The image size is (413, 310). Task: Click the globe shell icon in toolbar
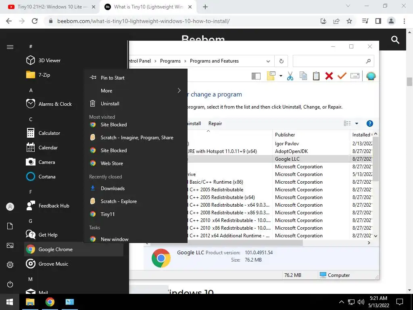(371, 76)
